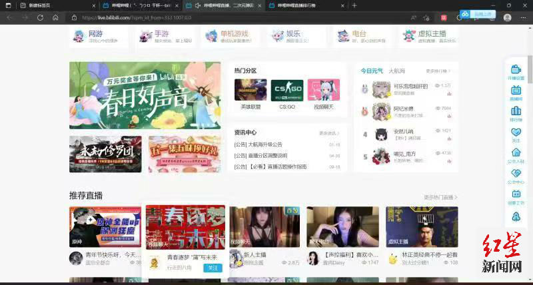
Task: Click the rocket back-to-top icon
Action: click(x=516, y=216)
